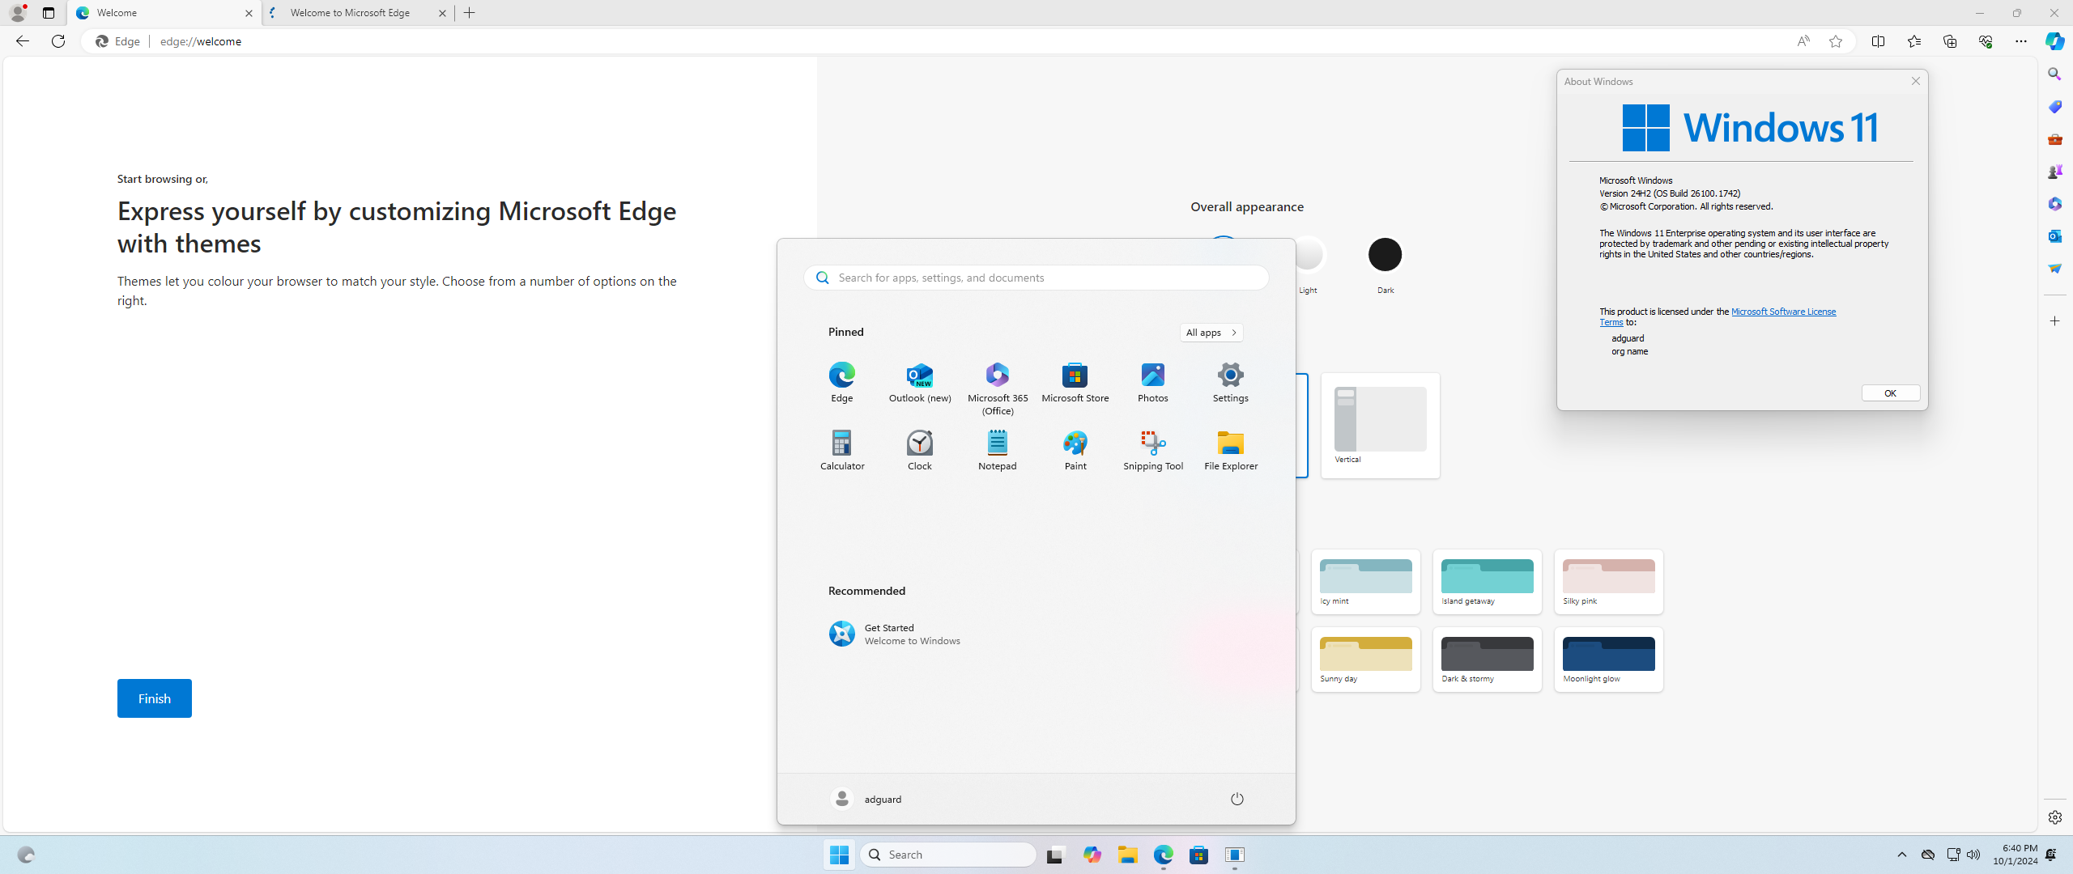Open the Microsoft Software License Terms link
The image size is (2073, 874).
tap(1784, 312)
